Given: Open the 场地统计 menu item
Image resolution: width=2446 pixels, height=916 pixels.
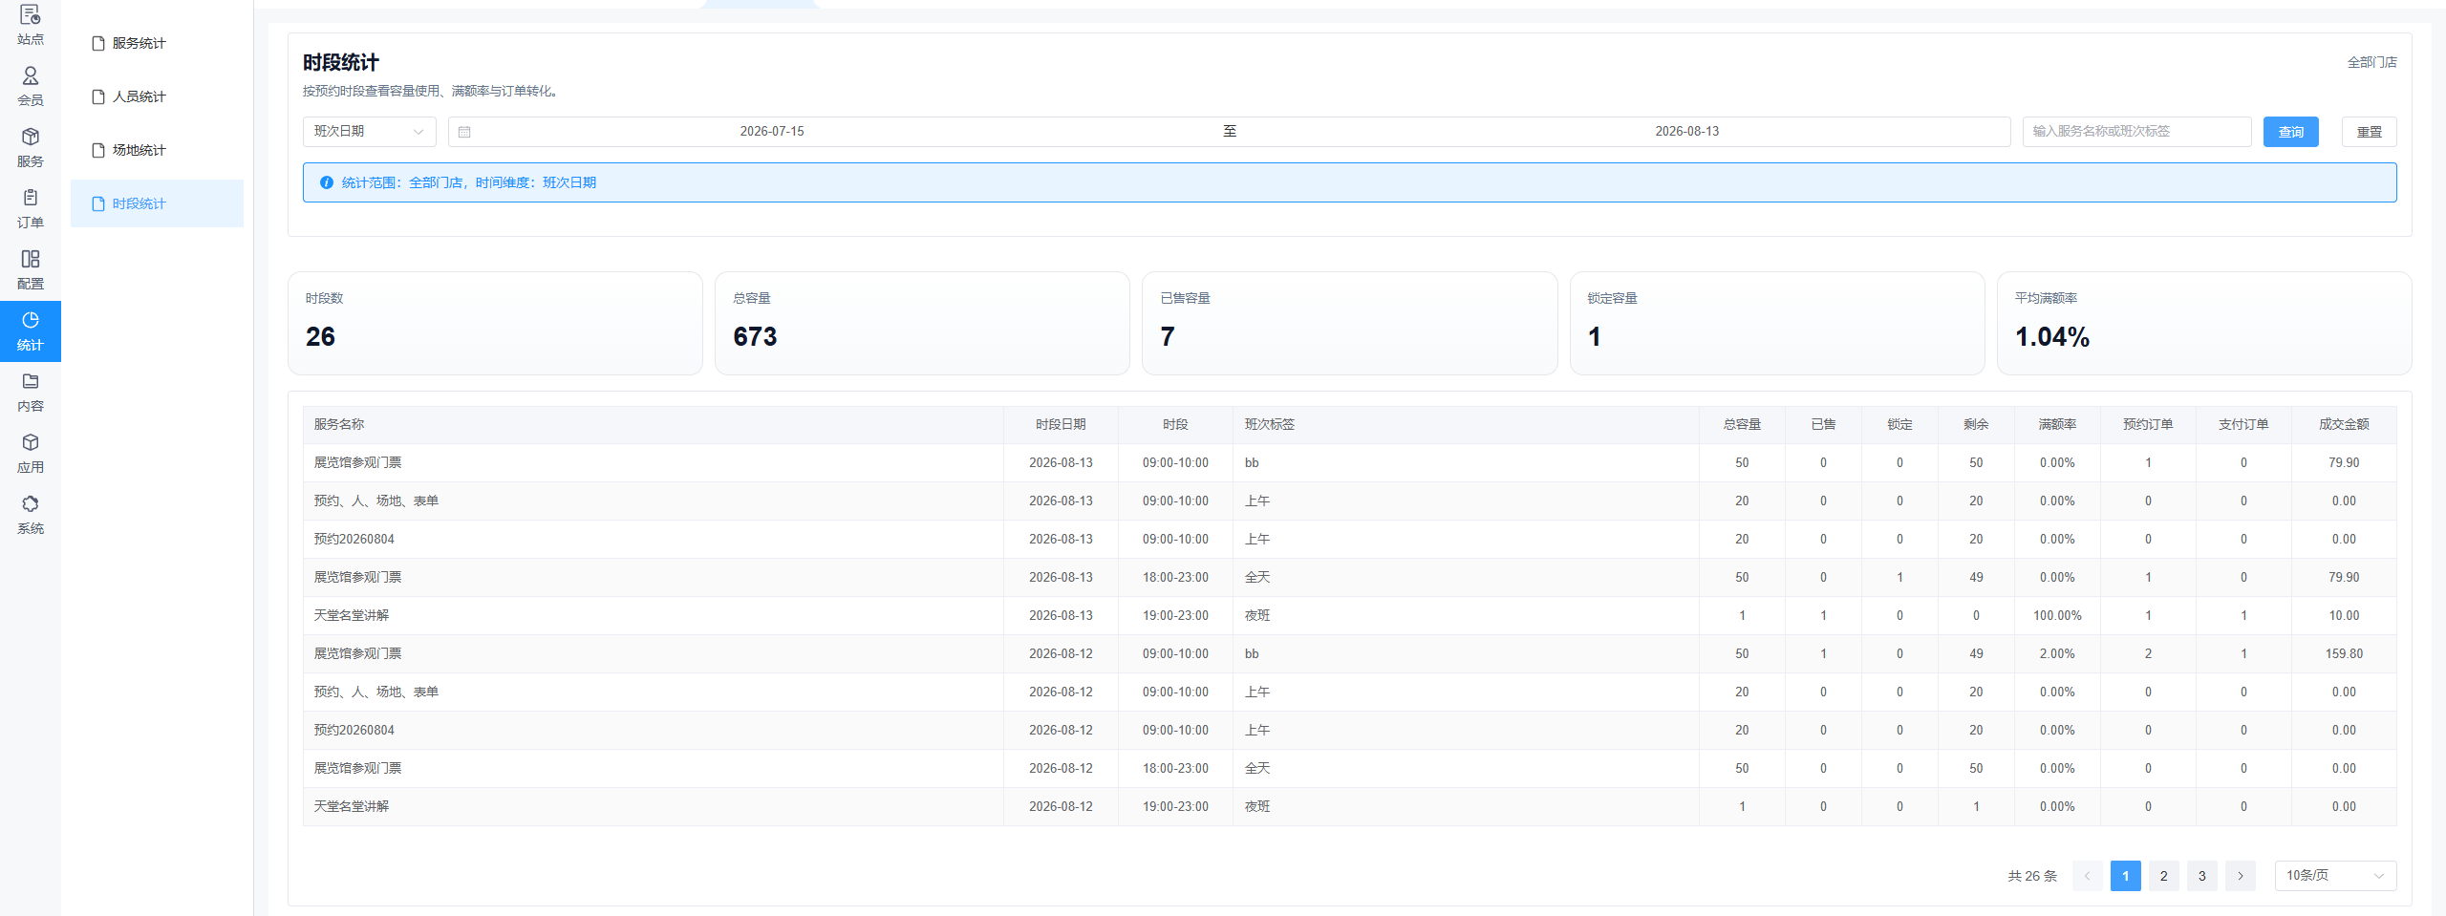Looking at the screenshot, I should point(157,150).
